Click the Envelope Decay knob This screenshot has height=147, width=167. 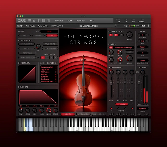[x=42, y=110]
